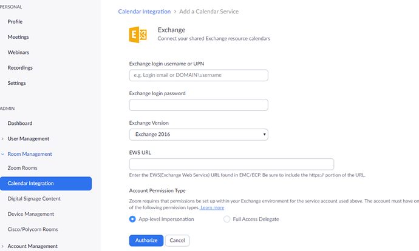Collapse the Room Management section
The image size is (419, 251).
point(29,154)
